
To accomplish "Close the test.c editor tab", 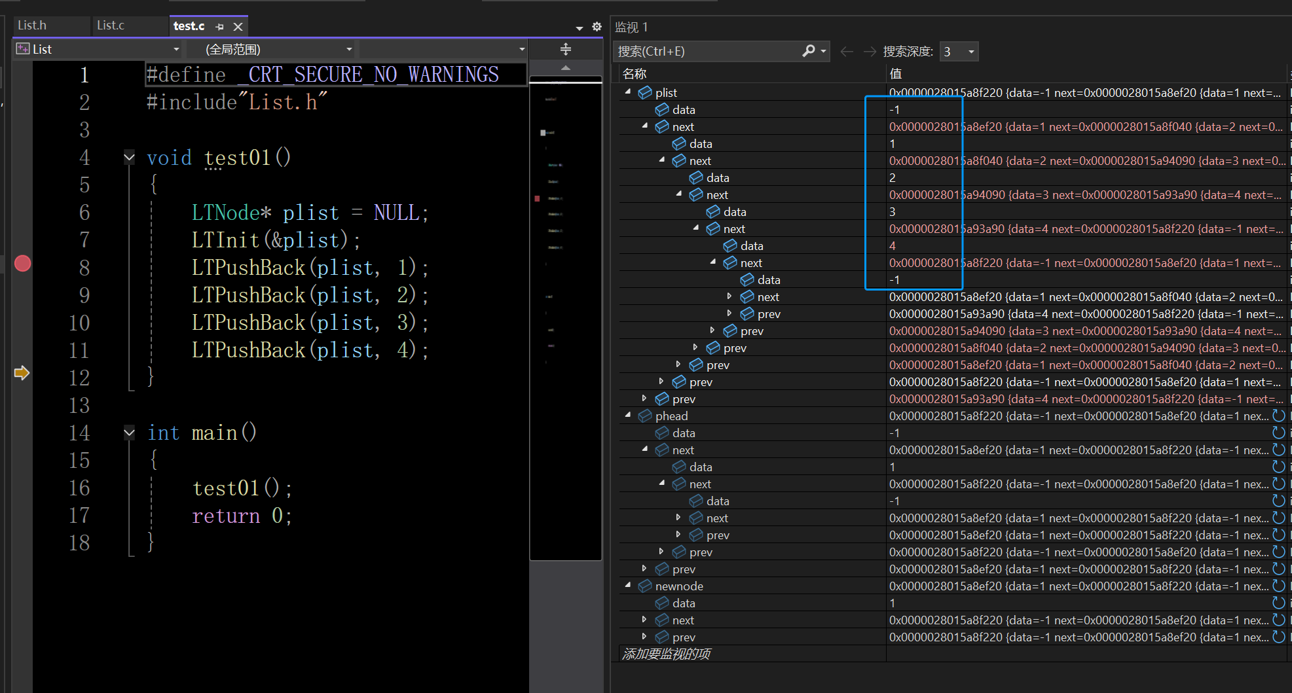I will (x=238, y=27).
